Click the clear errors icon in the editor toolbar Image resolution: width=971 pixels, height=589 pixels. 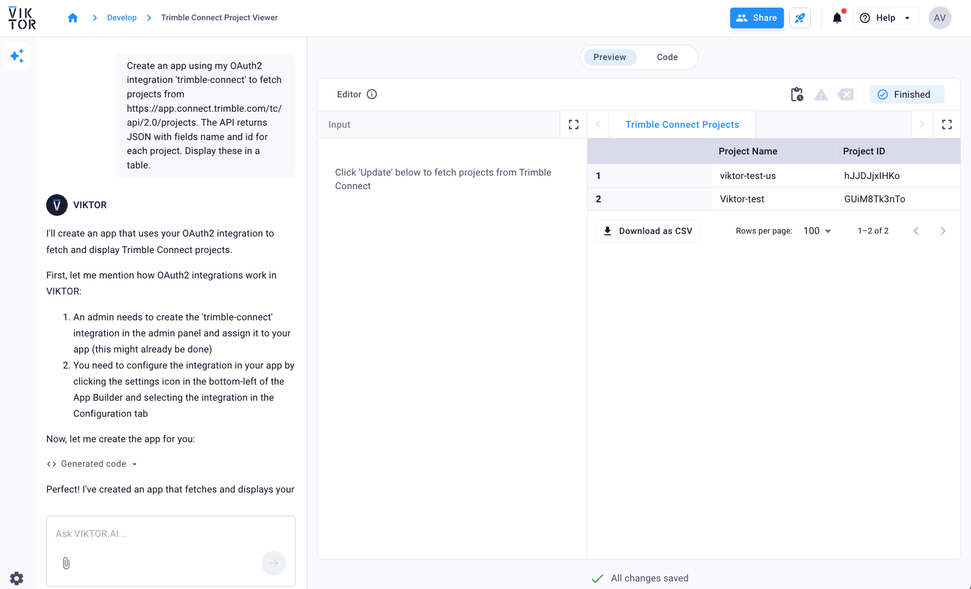click(846, 94)
